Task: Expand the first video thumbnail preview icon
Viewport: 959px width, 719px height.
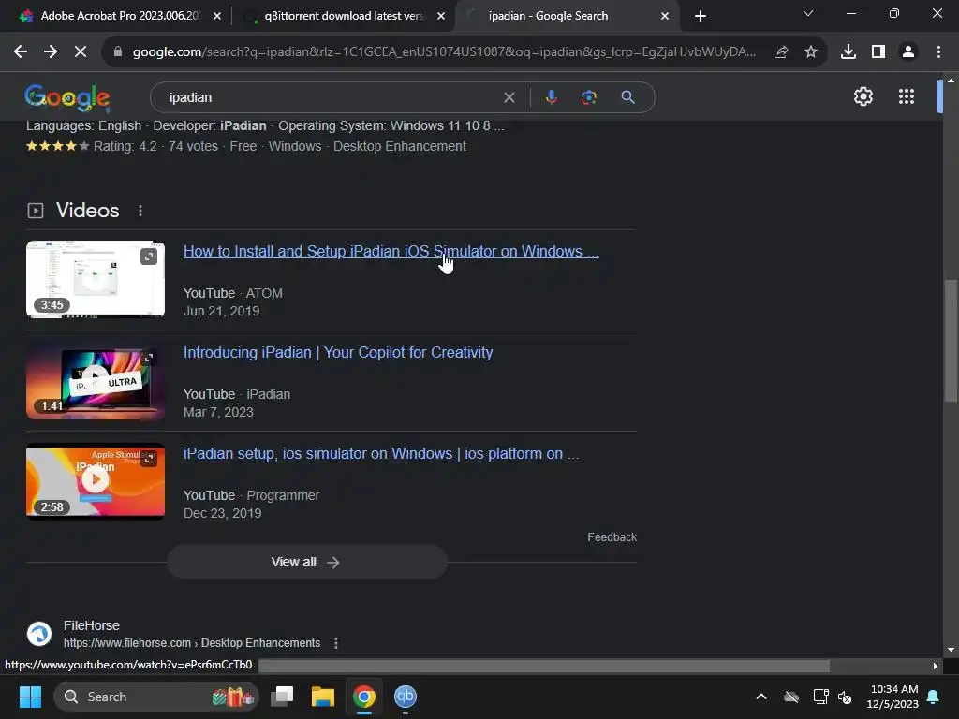Action: [x=149, y=257]
